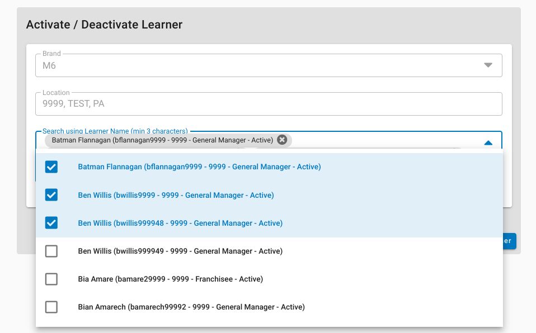The width and height of the screenshot is (536, 333).
Task: Enable the Bia Amare checkbox
Action: click(51, 279)
